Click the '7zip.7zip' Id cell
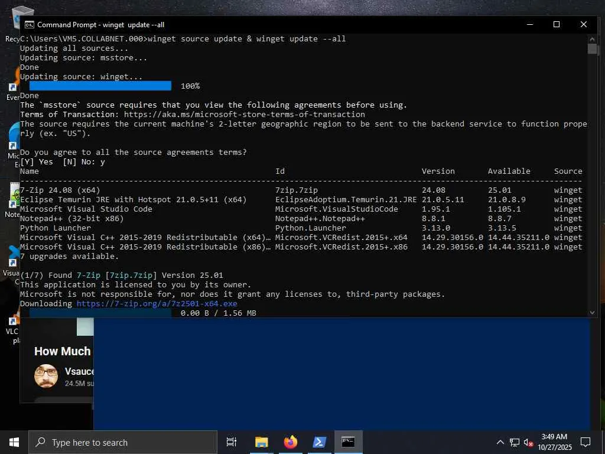The image size is (605, 454). [x=297, y=190]
